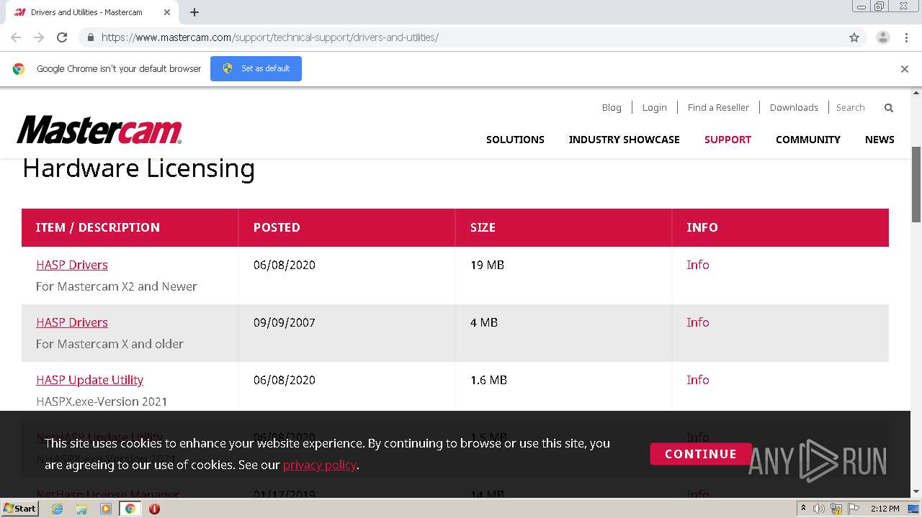Open Windows Explorer folder on taskbar
The image size is (922, 518).
[81, 509]
